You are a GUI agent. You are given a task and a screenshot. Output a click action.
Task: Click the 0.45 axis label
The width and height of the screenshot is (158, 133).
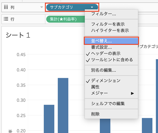click(x=21, y=55)
